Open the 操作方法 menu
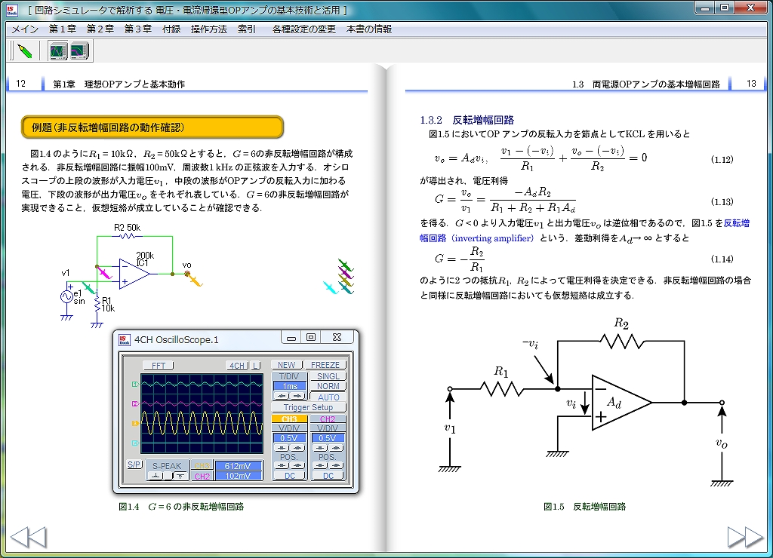This screenshot has height=558, width=773. (x=209, y=29)
